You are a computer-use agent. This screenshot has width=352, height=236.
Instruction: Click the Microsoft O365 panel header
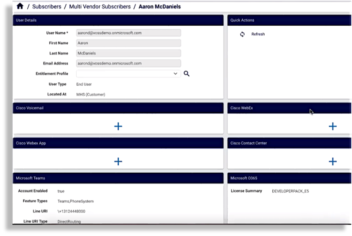pos(244,178)
